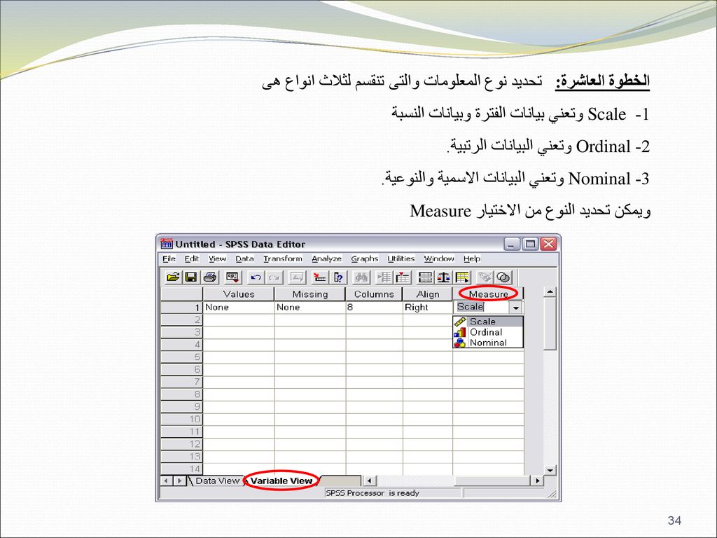Click the Columns cell showing 8
Image resolution: width=717 pixels, height=538 pixels.
[x=374, y=308]
